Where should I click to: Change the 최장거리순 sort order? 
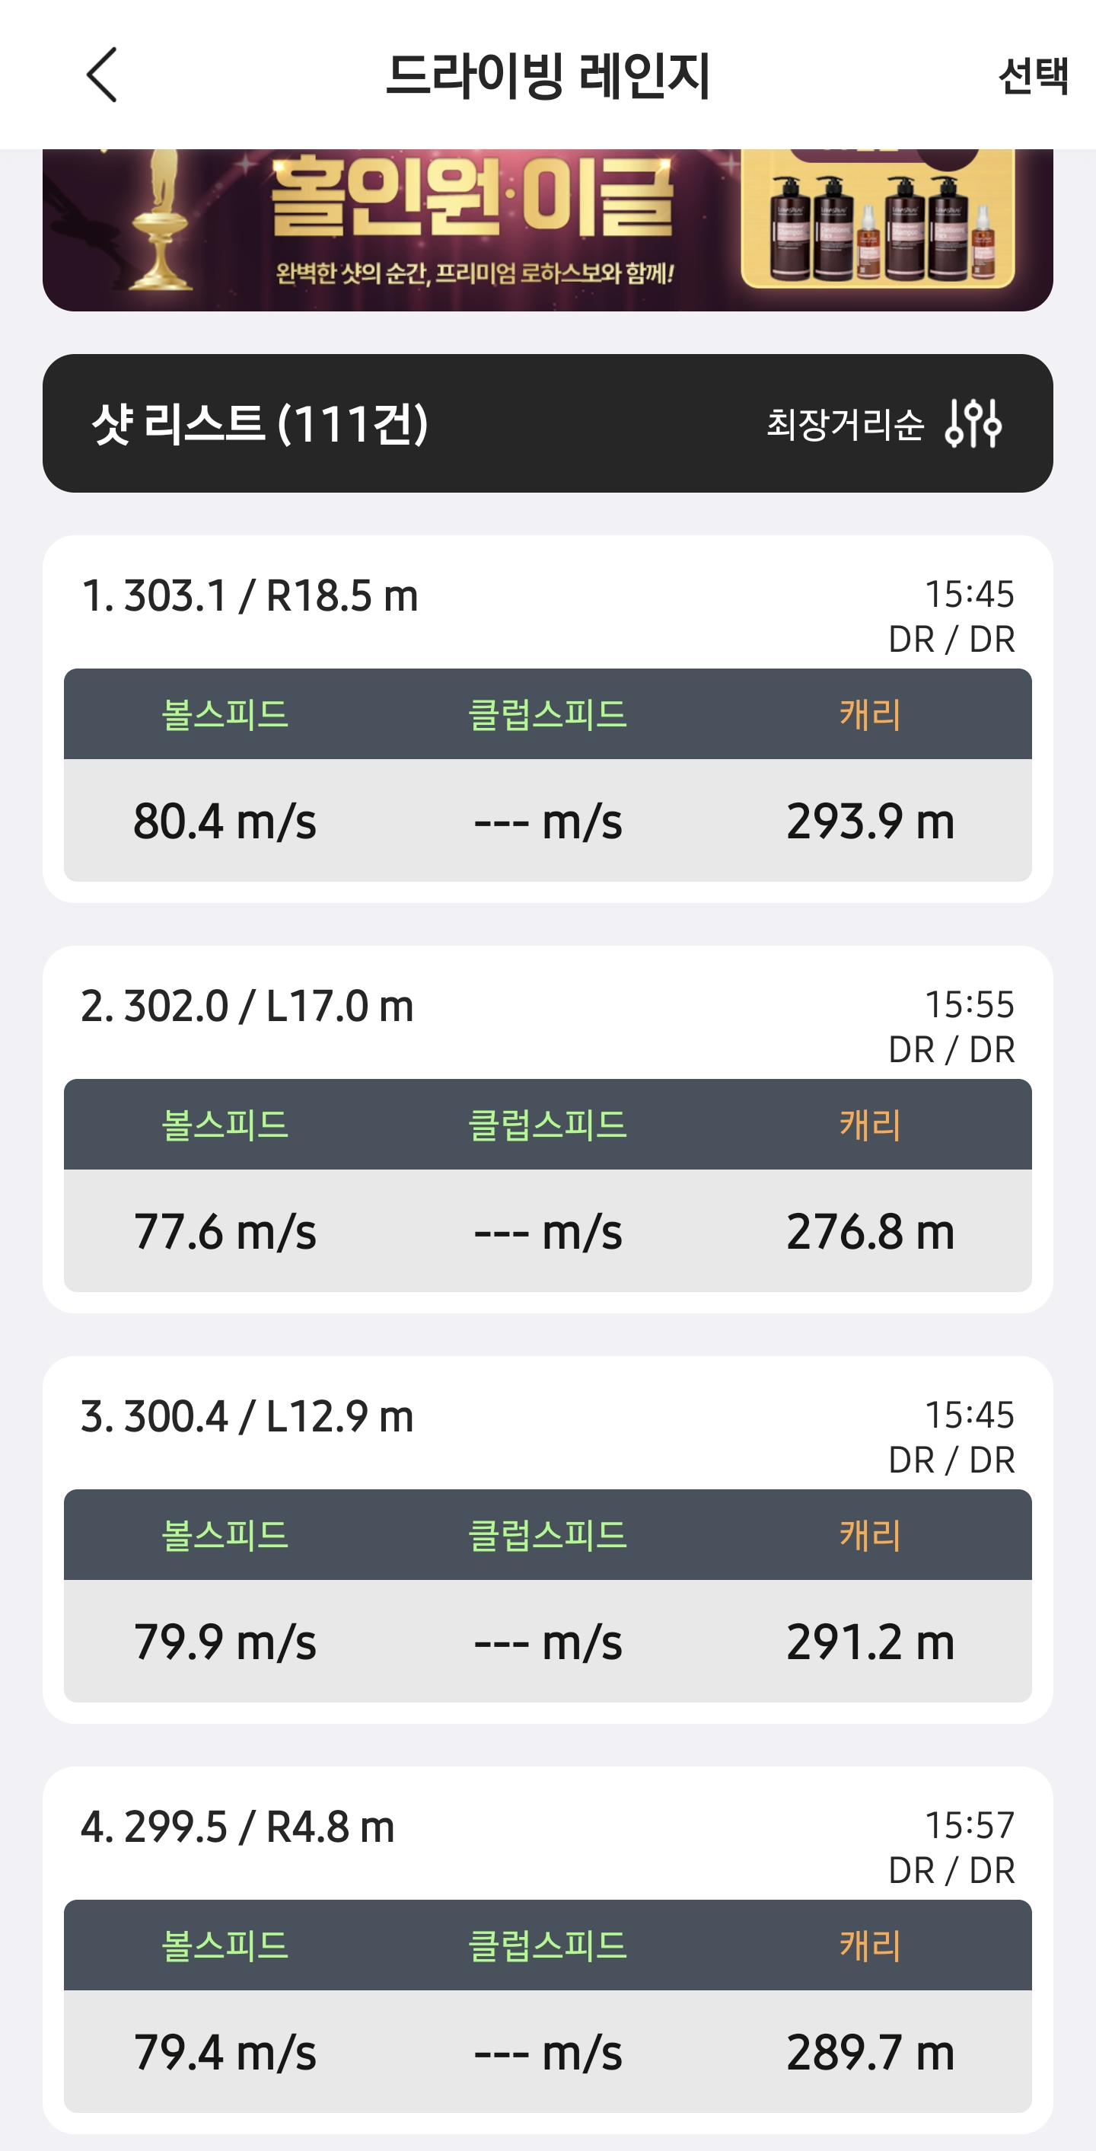point(845,424)
